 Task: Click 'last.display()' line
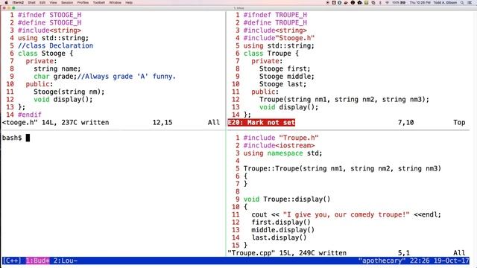pyautogui.click(x=279, y=237)
